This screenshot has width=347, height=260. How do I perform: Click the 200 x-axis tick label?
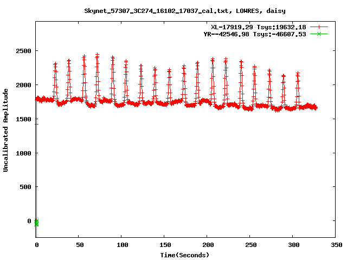[208, 245]
